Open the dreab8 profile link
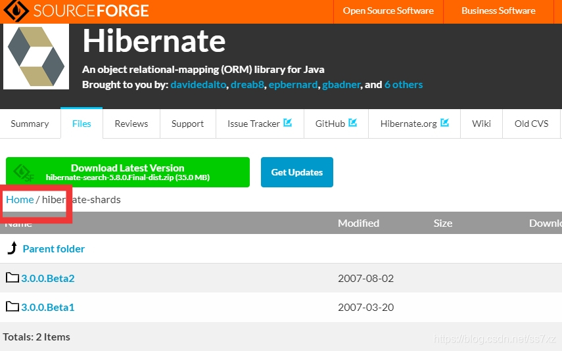The height and width of the screenshot is (351, 562). 247,85
